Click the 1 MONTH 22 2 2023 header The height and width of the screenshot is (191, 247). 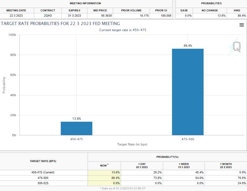[226, 166]
